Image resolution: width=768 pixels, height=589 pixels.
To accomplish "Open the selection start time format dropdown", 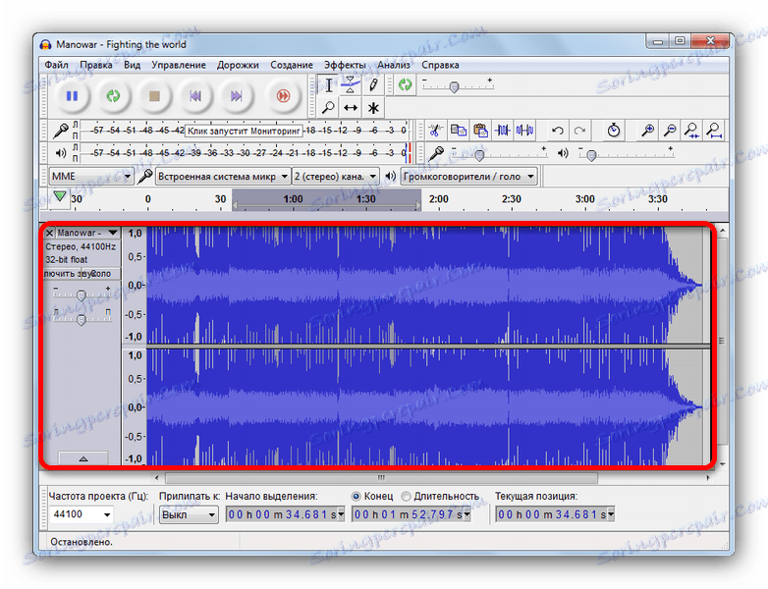I will point(341,514).
